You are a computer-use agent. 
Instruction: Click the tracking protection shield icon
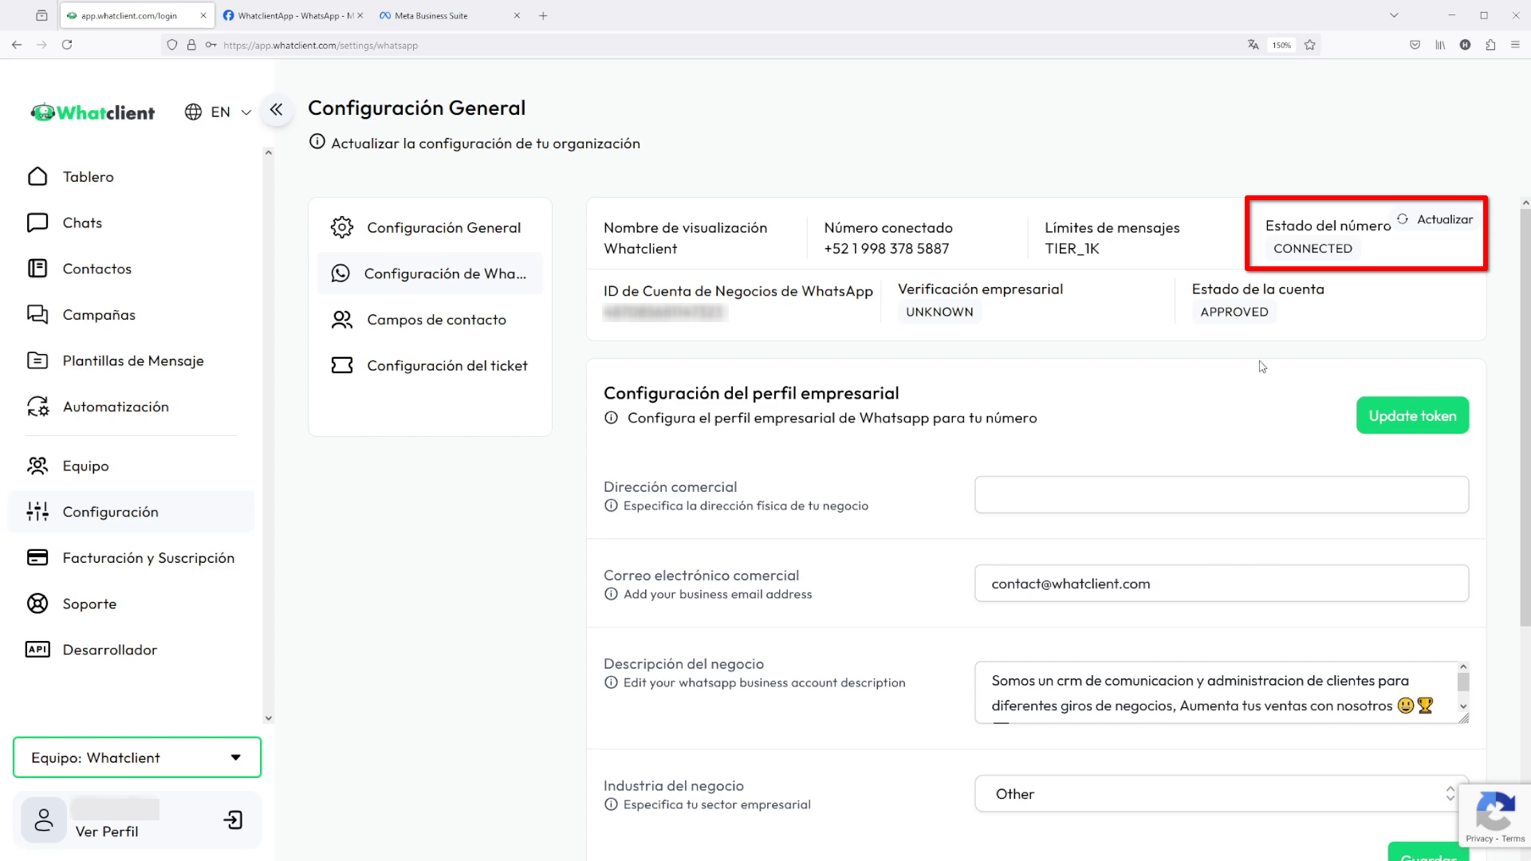point(171,45)
